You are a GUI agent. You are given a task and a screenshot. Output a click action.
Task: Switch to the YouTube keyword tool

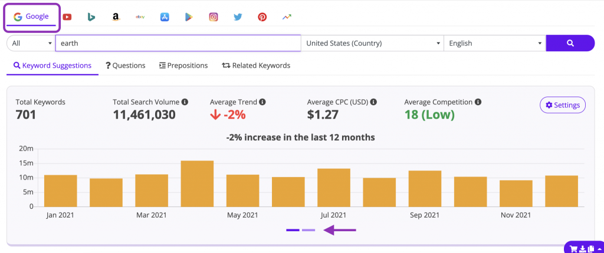pyautogui.click(x=67, y=17)
